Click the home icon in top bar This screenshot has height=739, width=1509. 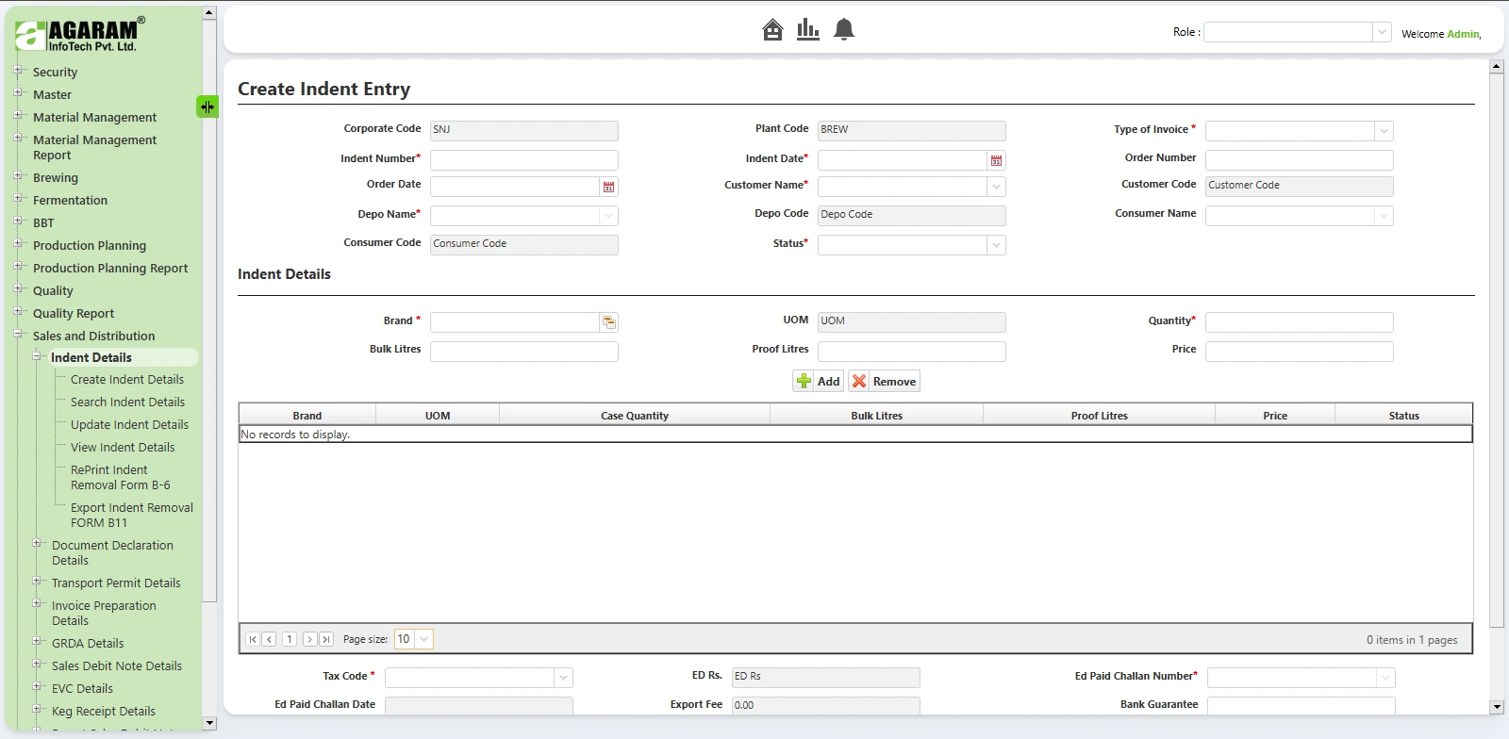[x=772, y=30]
